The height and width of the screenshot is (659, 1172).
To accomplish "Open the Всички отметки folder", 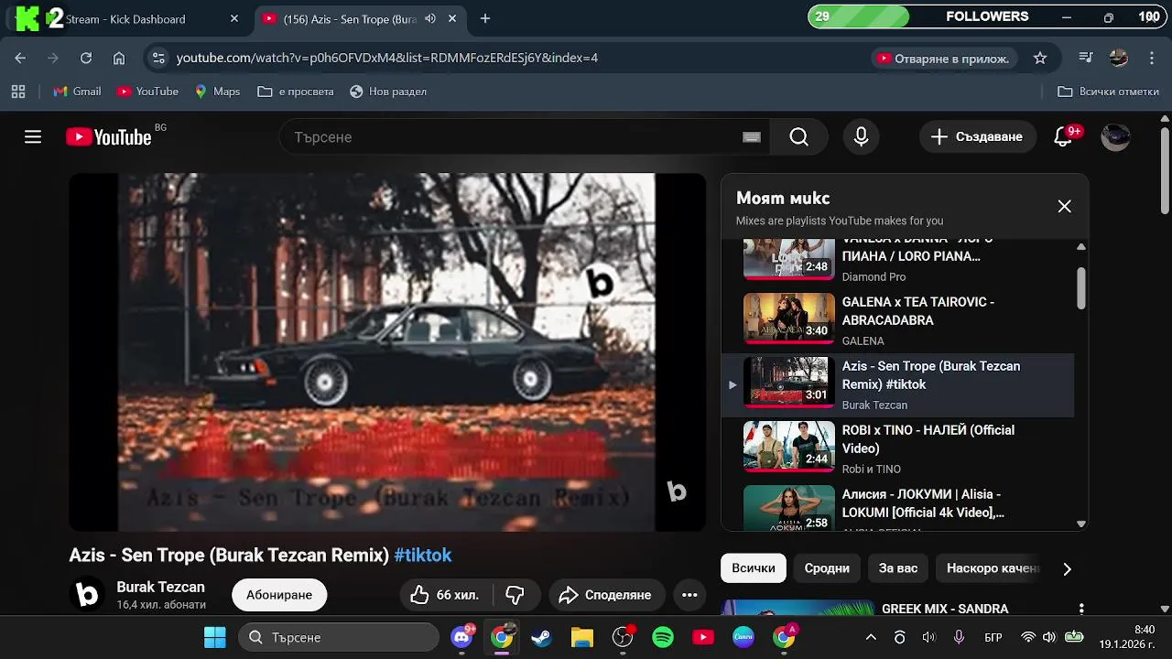I will (x=1109, y=92).
